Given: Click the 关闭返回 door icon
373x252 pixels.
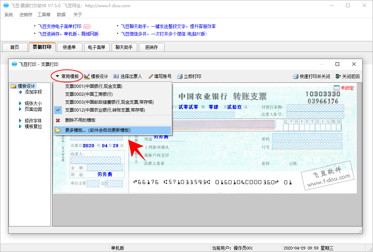Looking at the screenshot, I should [x=338, y=76].
